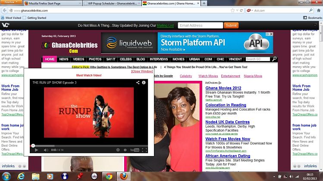This screenshot has width=323, height=181.
Task: Open the BLOG menu item
Action: pyautogui.click(x=141, y=59)
